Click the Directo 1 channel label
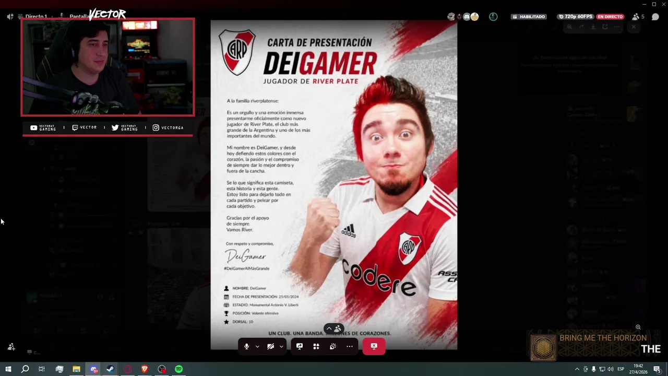Screen dimensions: 668x376 pos(36,17)
